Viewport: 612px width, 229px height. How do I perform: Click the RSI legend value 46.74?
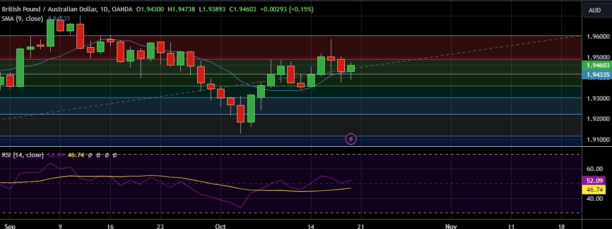(x=75, y=155)
